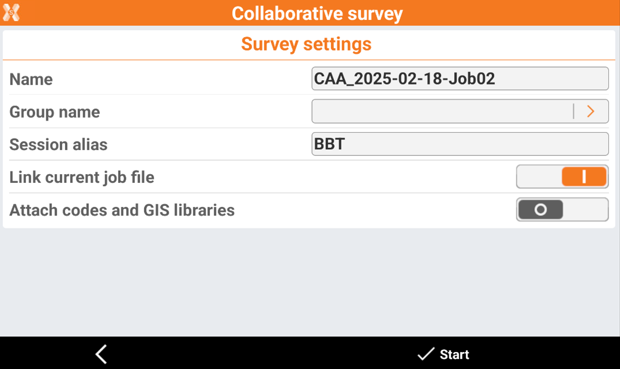Enable Attach codes and GIS libraries switch
This screenshot has height=369, width=620.
(x=562, y=210)
